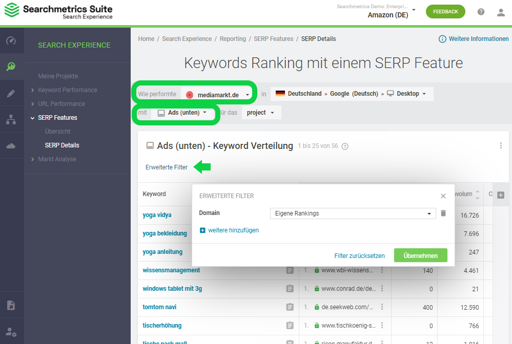Click the help question mark icon in header
Image resolution: width=512 pixels, height=344 pixels.
[481, 12]
